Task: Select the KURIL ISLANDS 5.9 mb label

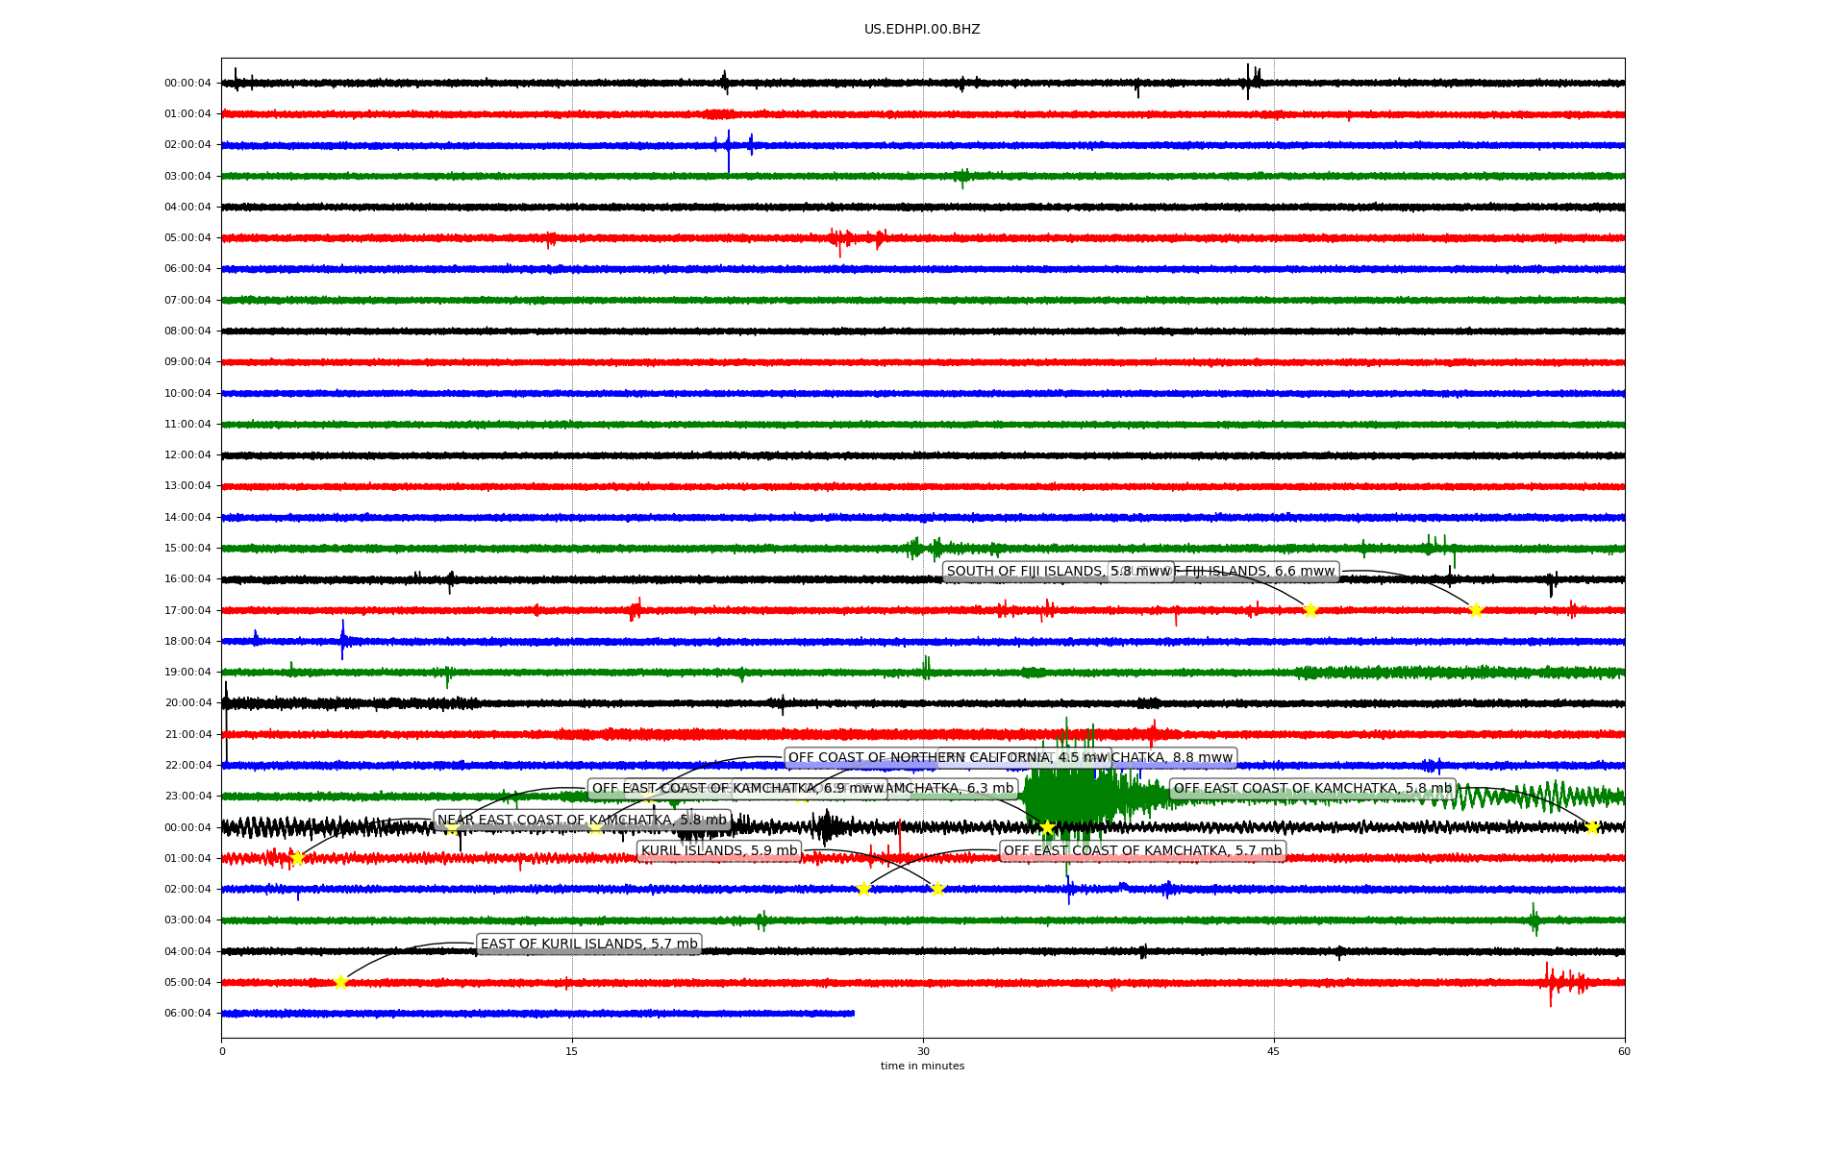Action: click(x=719, y=851)
